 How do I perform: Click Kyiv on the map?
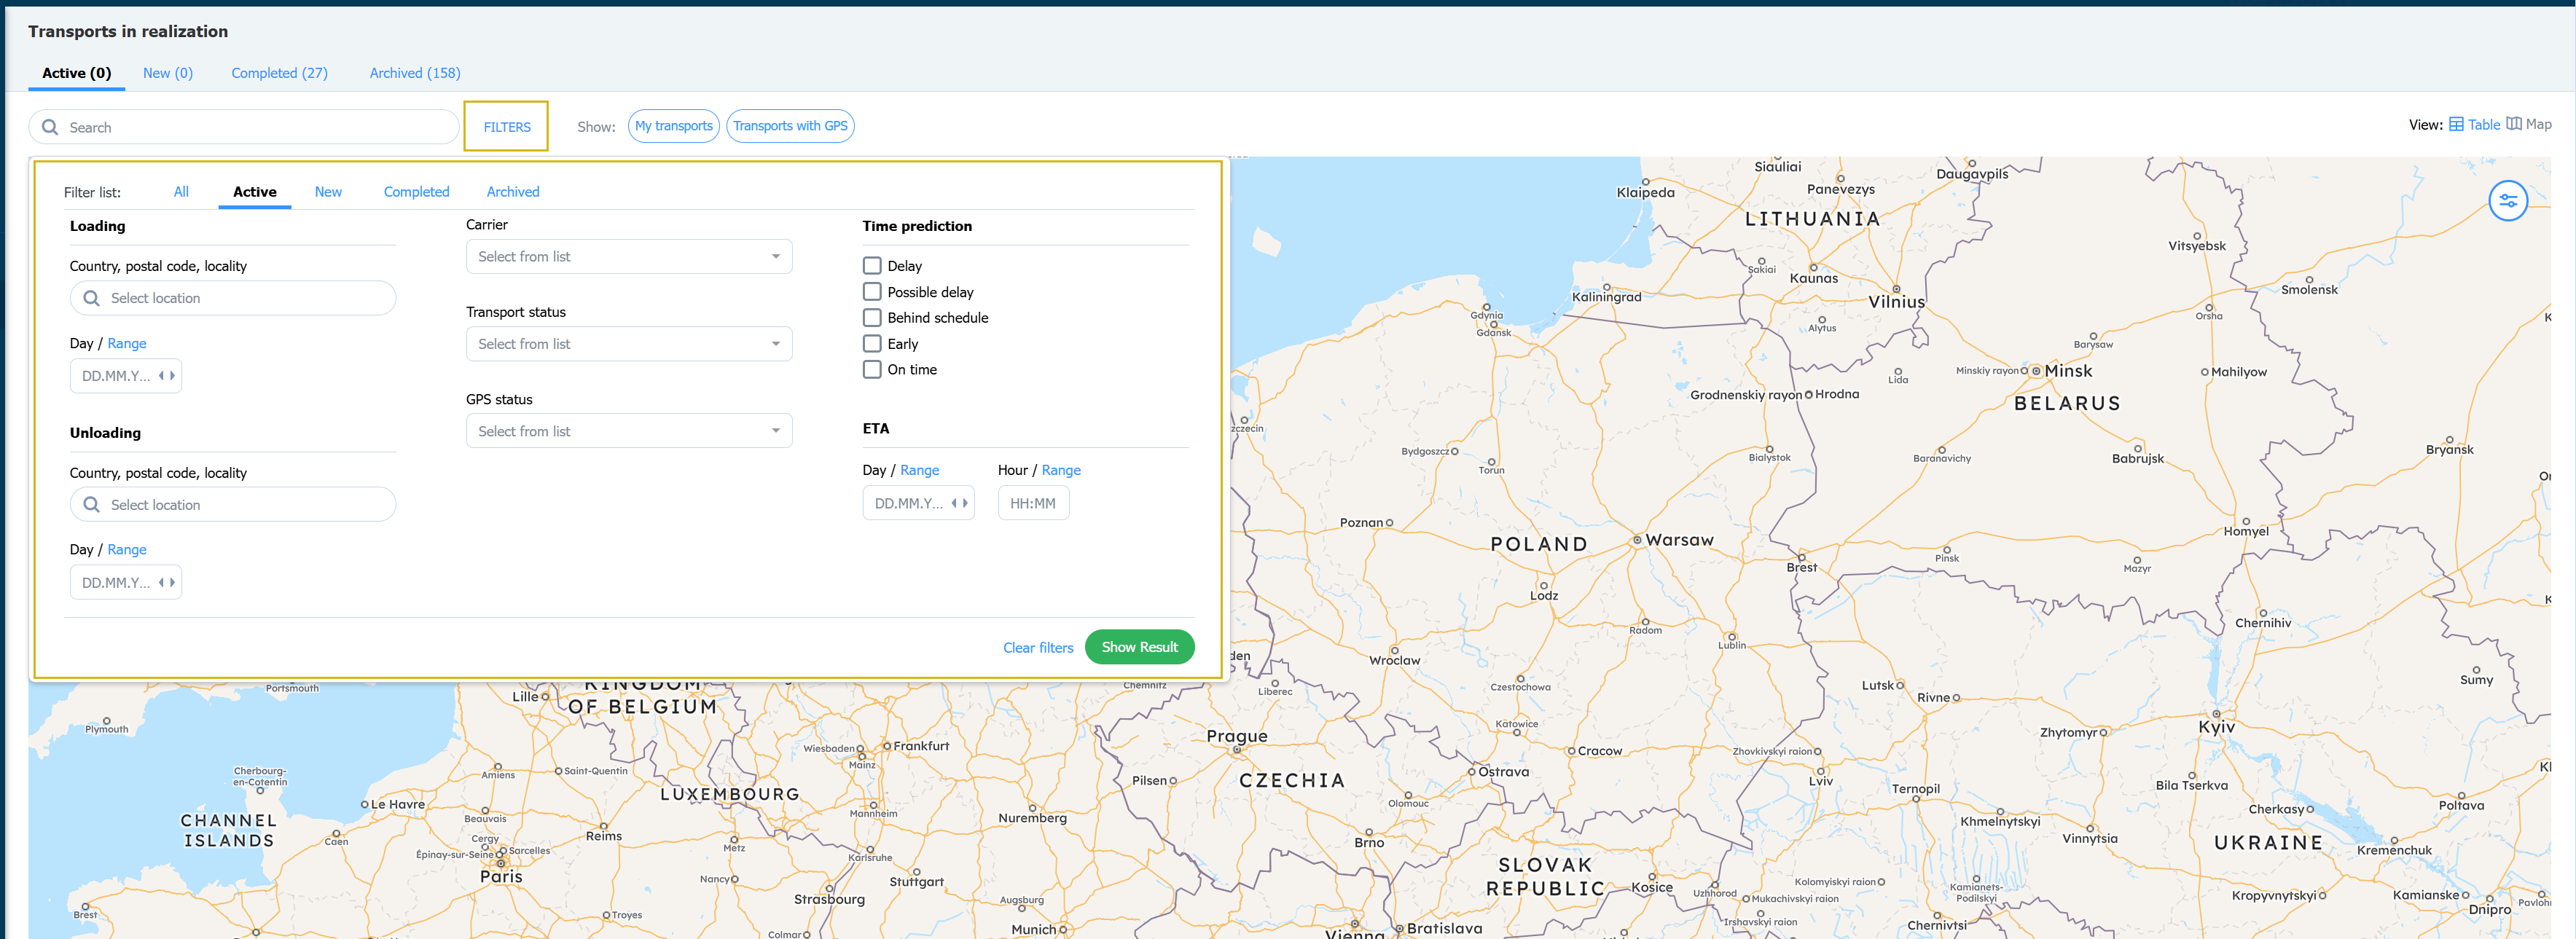(2216, 727)
